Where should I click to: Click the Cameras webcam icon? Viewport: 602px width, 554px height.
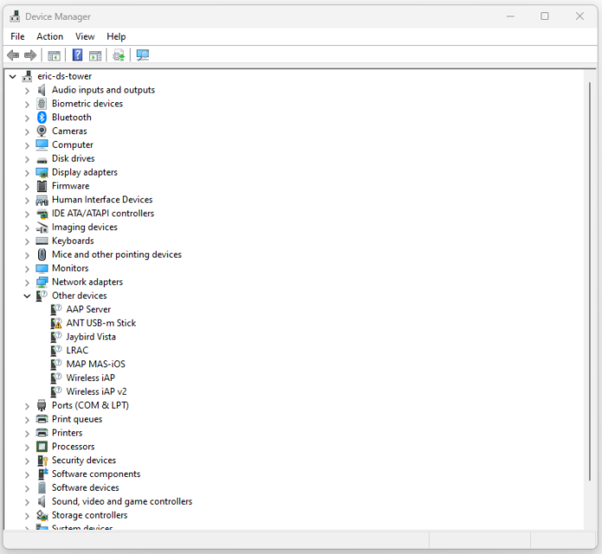tap(42, 131)
